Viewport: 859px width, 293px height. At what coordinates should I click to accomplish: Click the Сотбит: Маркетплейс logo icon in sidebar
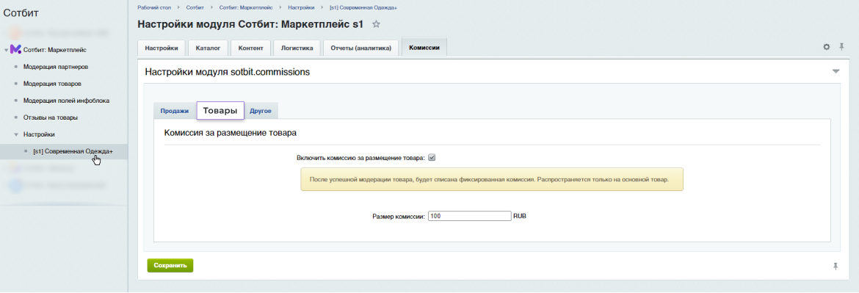pos(15,50)
